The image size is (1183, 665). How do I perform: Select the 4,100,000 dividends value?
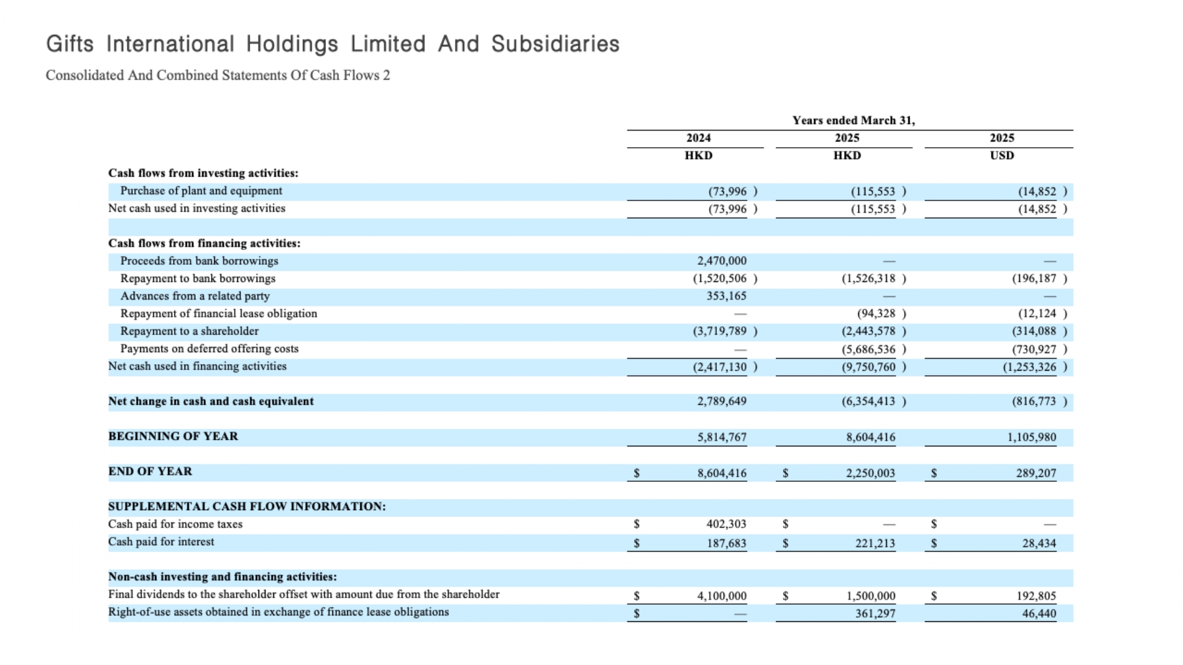pos(722,596)
